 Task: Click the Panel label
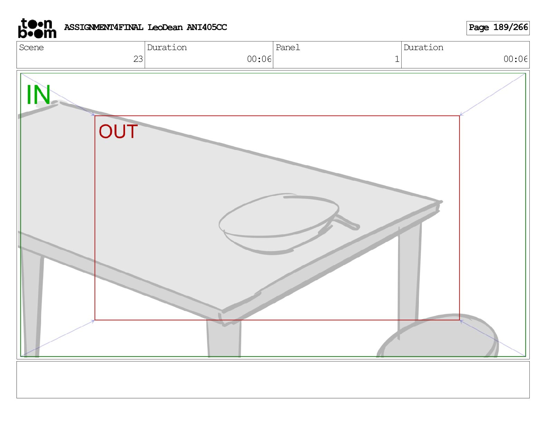tap(288, 47)
